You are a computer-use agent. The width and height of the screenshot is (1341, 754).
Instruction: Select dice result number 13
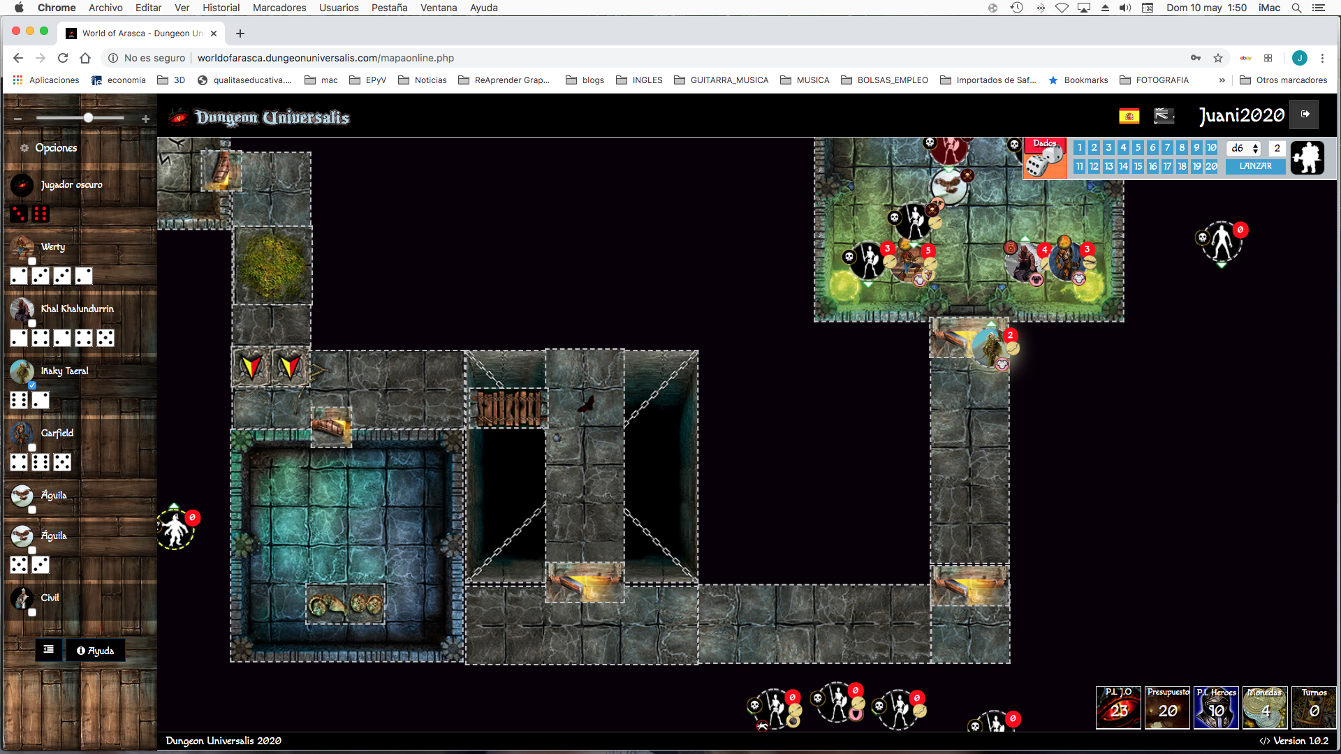coord(1108,166)
